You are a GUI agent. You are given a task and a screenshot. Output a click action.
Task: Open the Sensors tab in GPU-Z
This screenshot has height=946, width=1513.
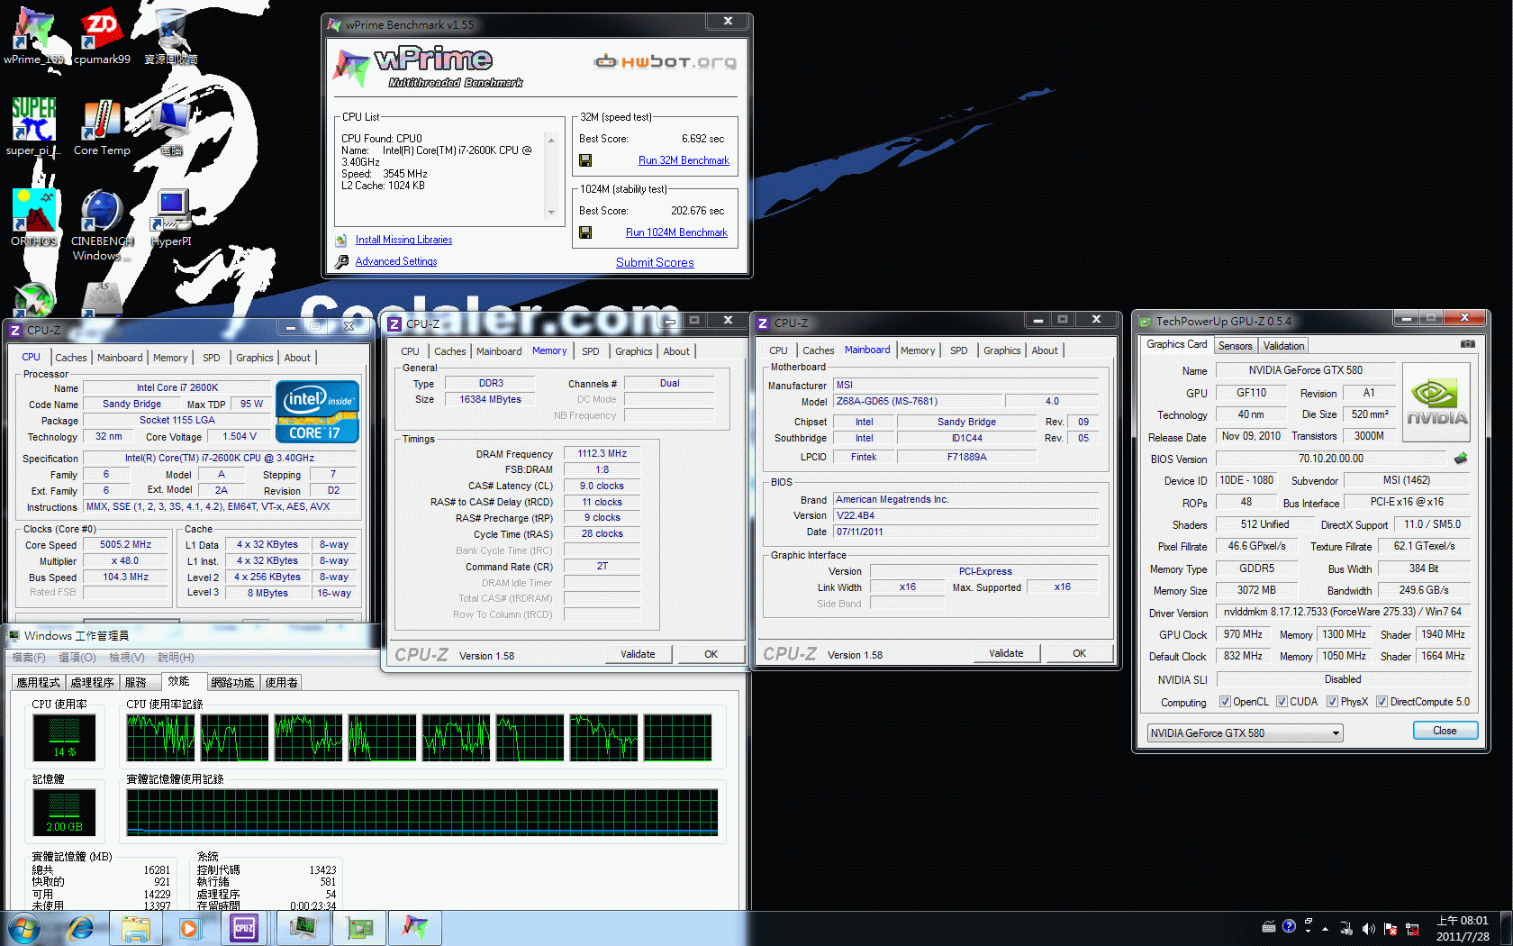point(1235,346)
